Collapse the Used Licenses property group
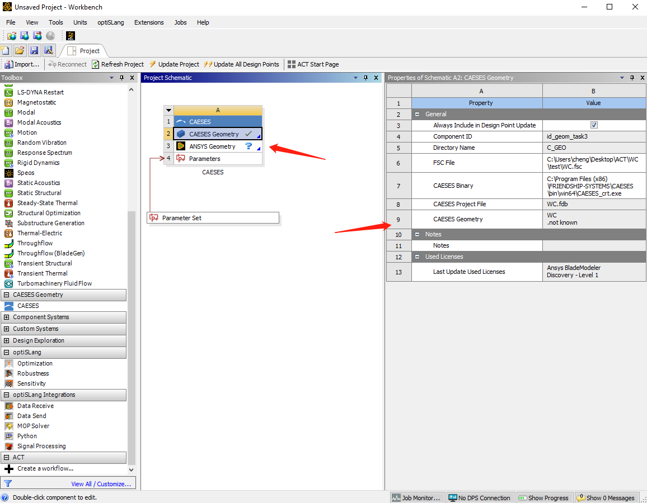Viewport: 647px width, 503px height. (x=417, y=257)
